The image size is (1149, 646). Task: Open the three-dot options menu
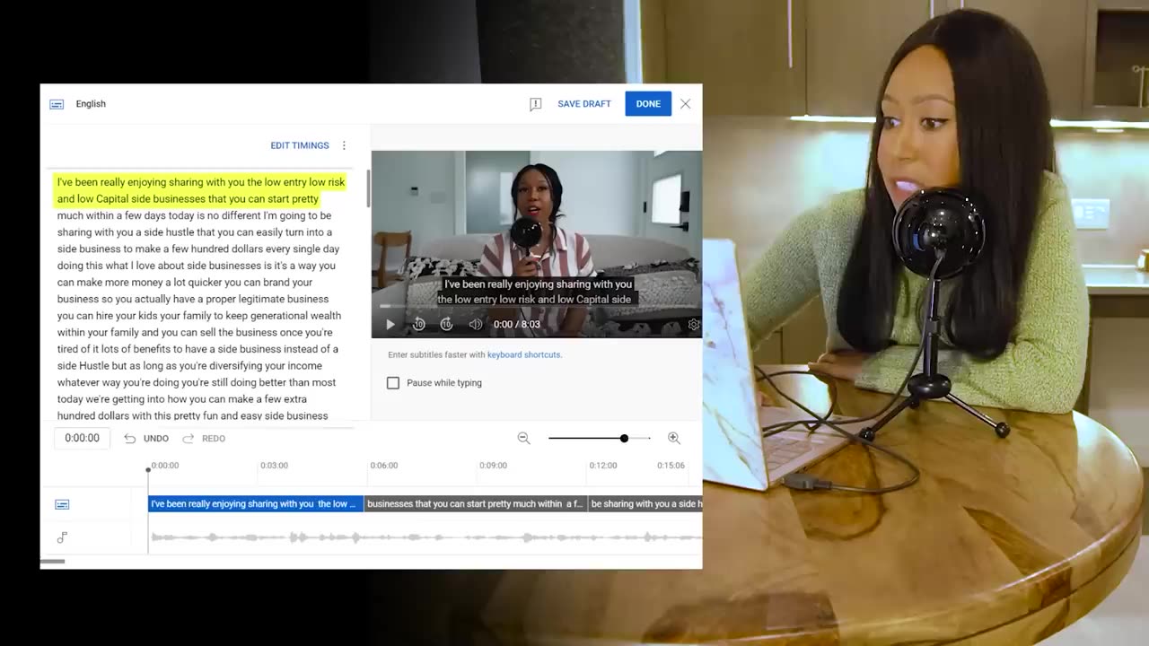(x=344, y=145)
